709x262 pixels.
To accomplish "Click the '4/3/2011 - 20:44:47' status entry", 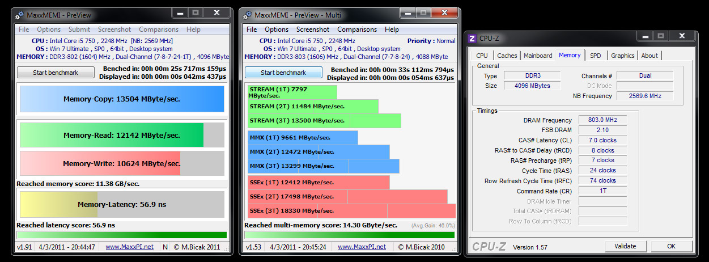I will (67, 247).
